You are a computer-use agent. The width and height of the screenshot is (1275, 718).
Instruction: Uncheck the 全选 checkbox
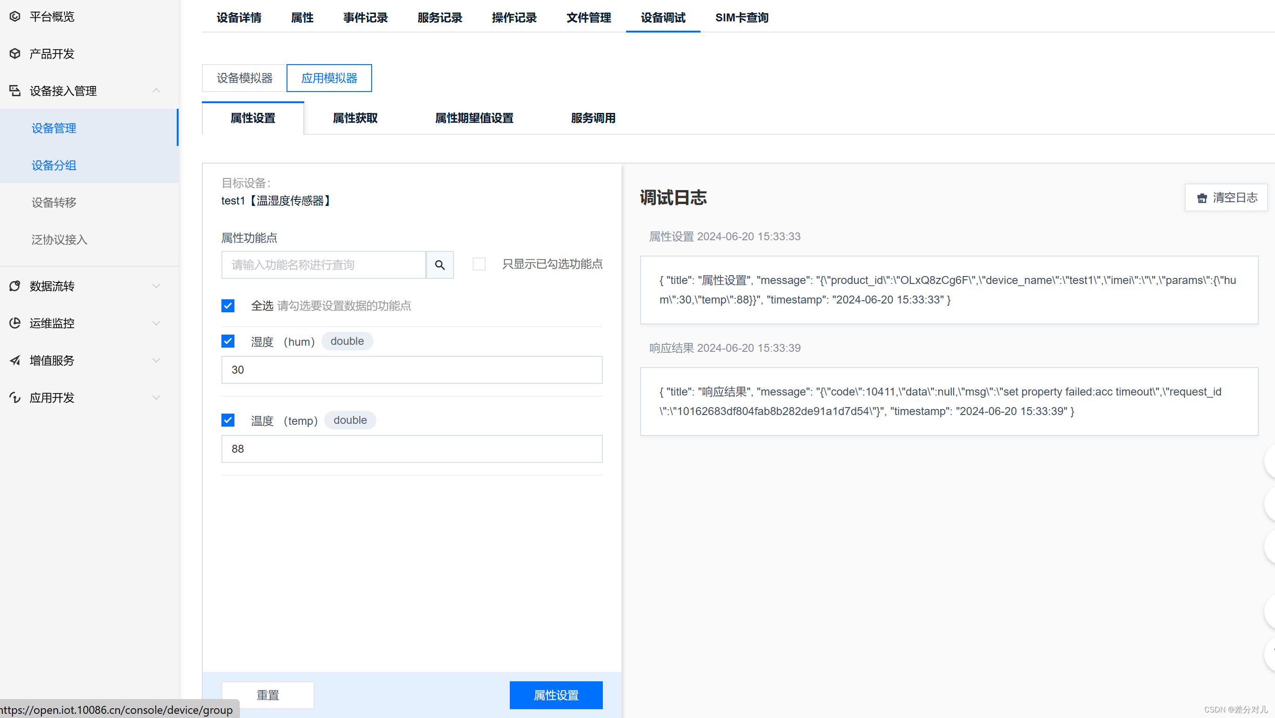point(227,306)
